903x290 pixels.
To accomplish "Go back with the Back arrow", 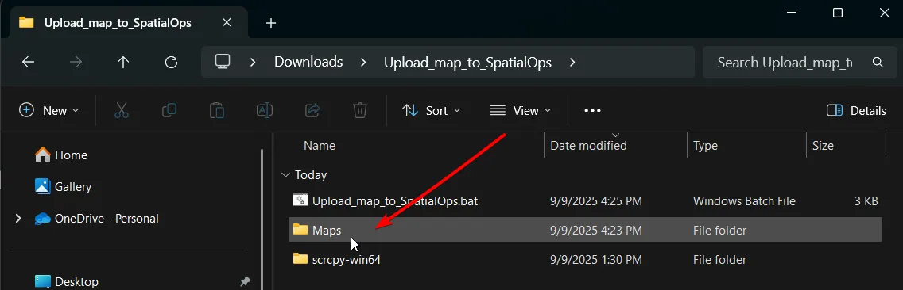I will 29,62.
